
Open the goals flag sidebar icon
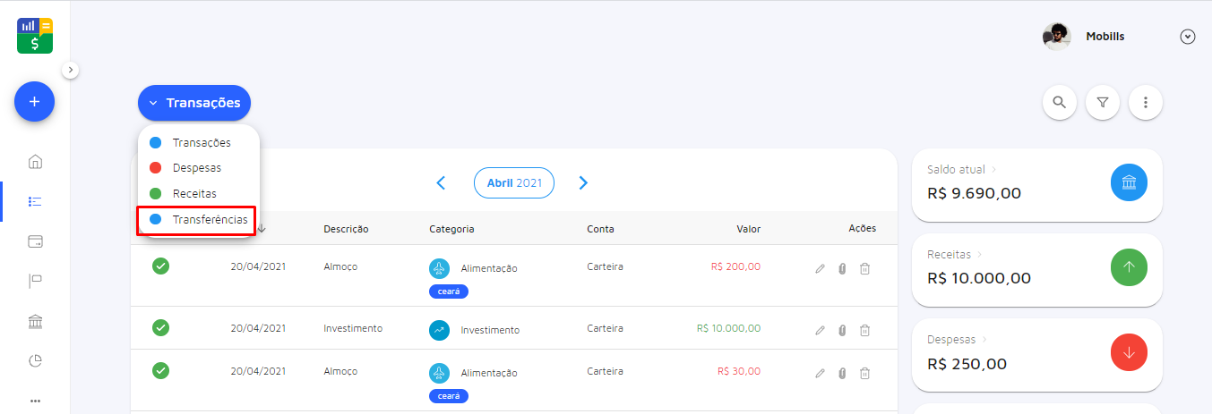[x=35, y=282]
